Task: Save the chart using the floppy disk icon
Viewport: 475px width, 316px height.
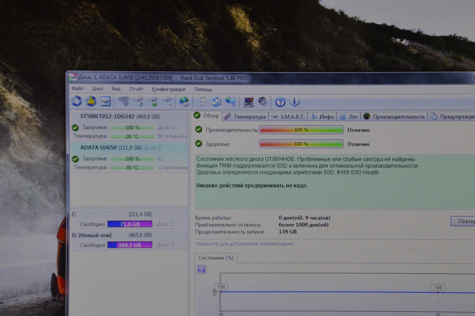Action: point(202,269)
